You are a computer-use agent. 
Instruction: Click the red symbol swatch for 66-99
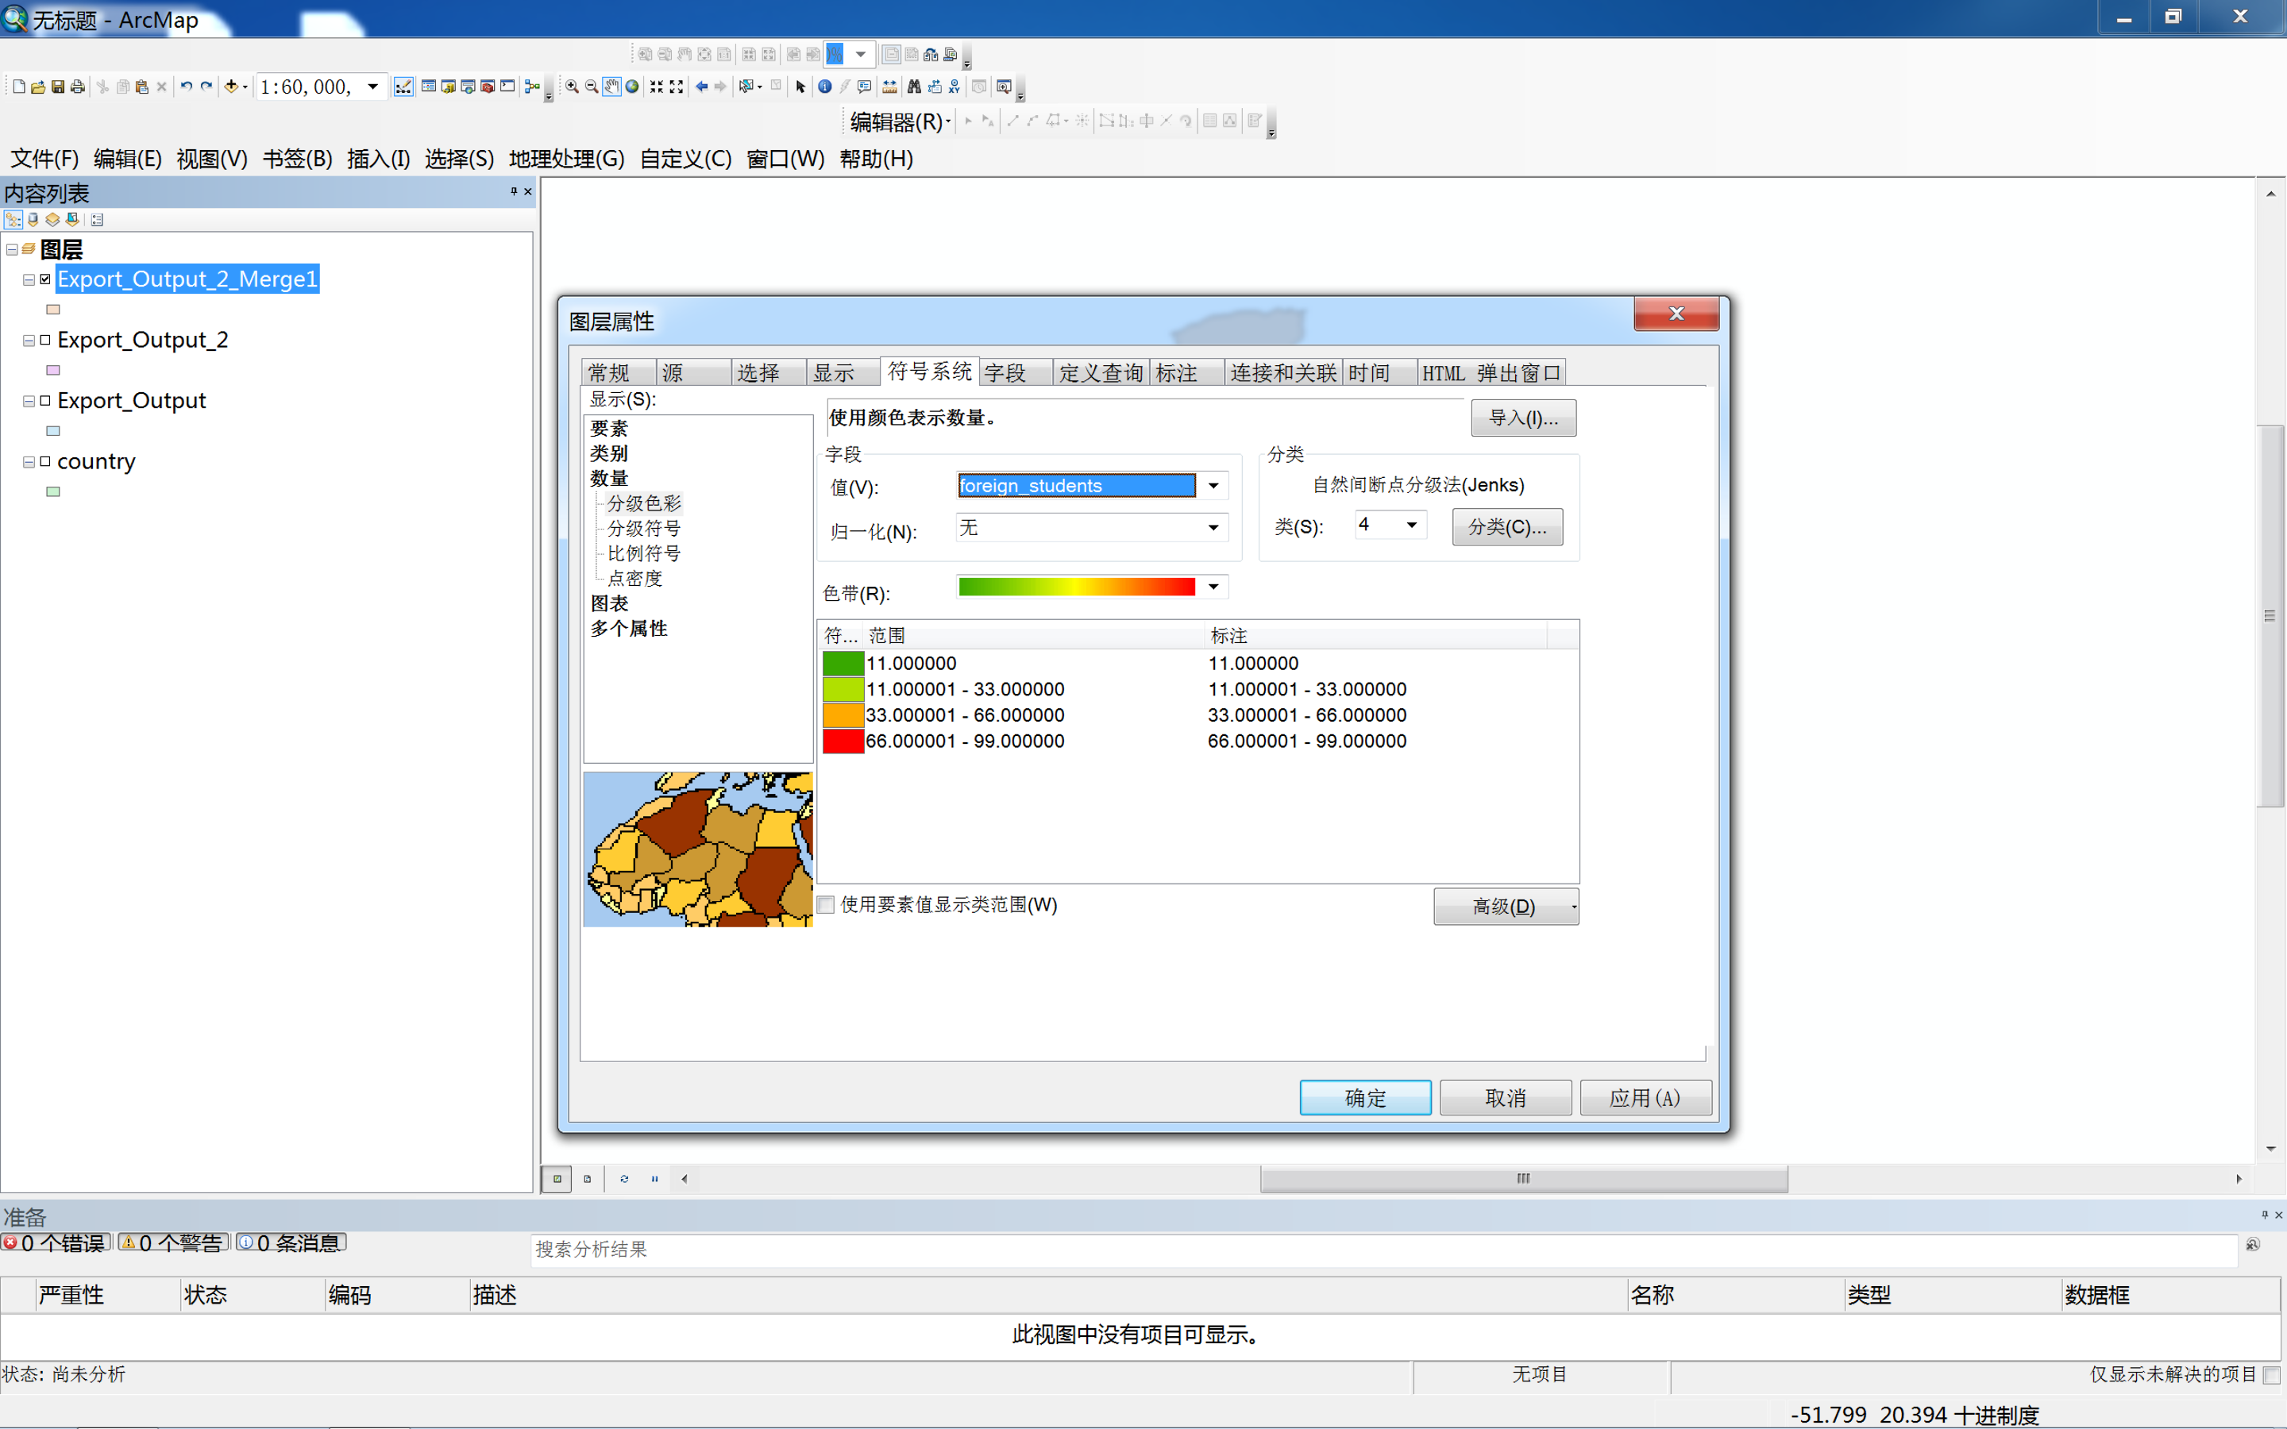[x=843, y=741]
